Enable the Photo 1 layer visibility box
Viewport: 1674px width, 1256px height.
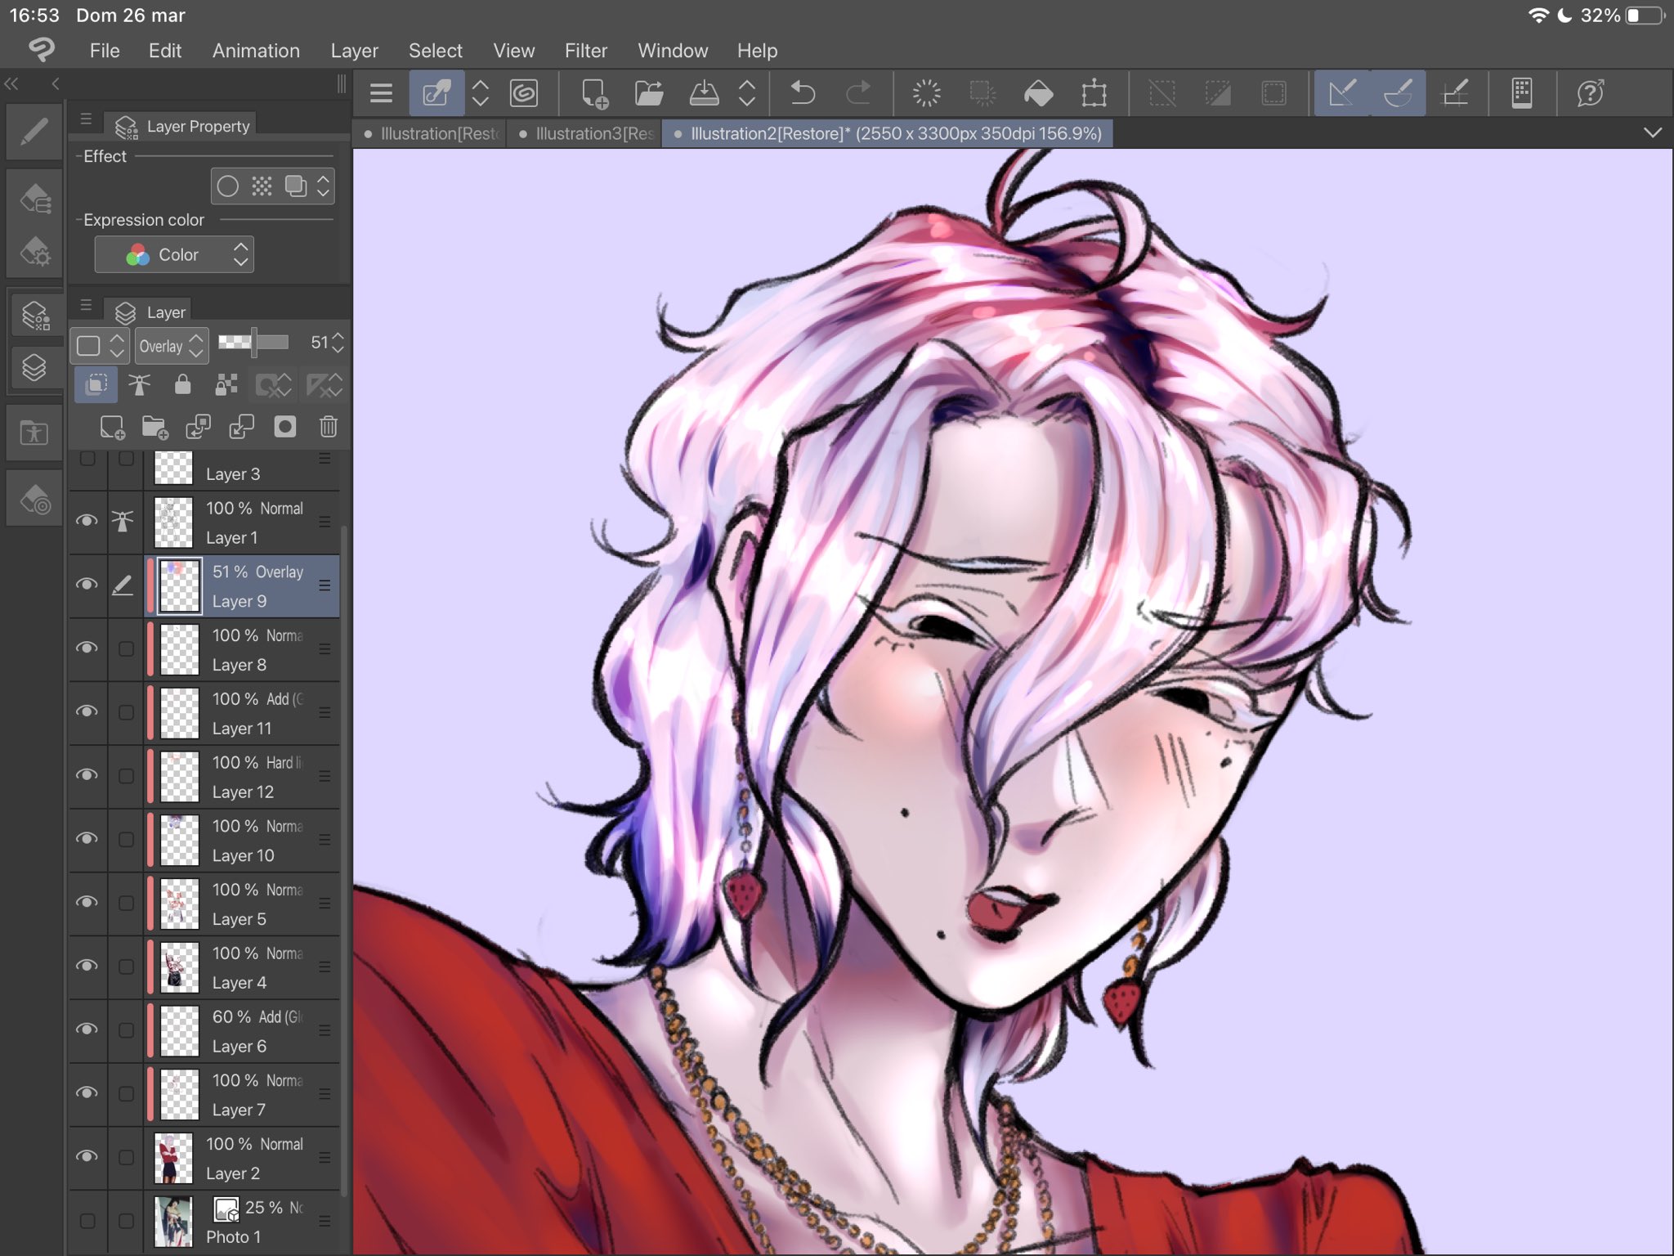pos(87,1221)
